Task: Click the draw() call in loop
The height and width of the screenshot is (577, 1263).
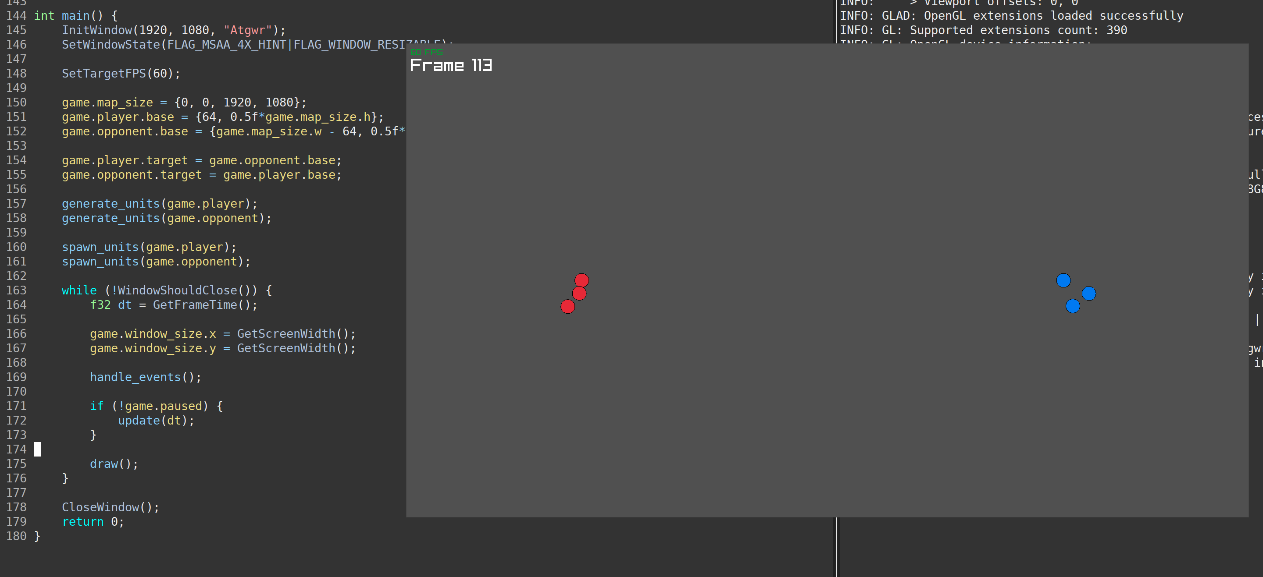Action: click(114, 464)
